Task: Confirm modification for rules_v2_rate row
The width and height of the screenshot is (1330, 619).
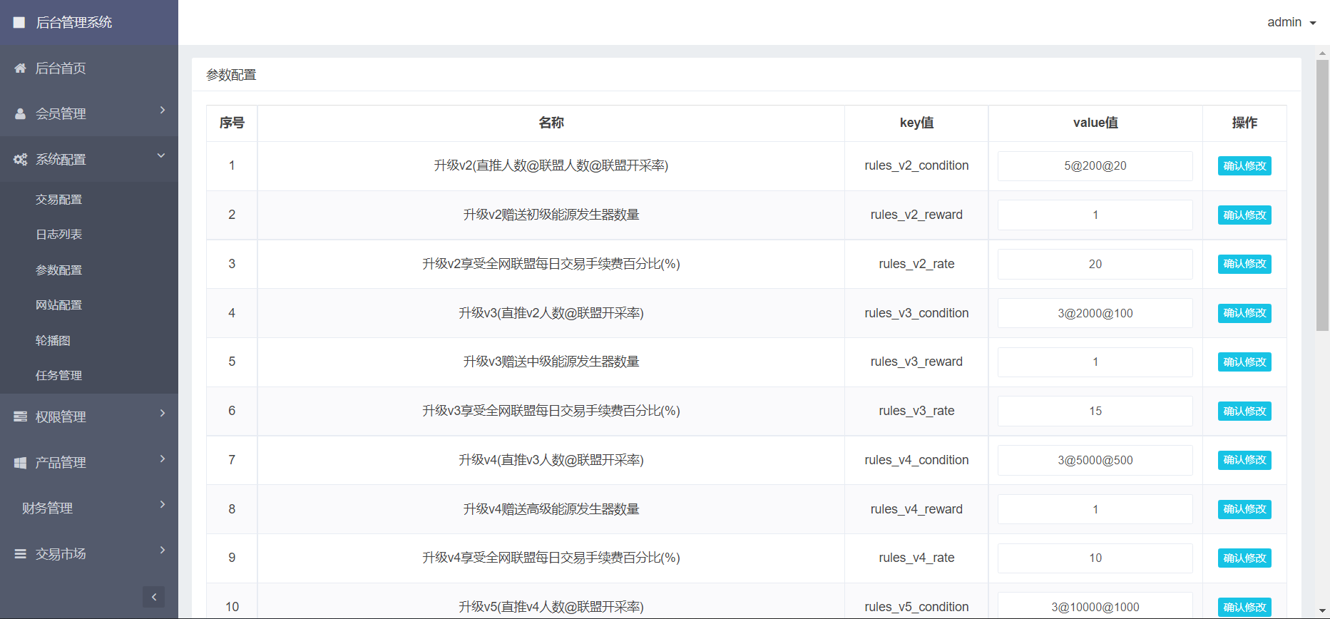Action: 1244,264
